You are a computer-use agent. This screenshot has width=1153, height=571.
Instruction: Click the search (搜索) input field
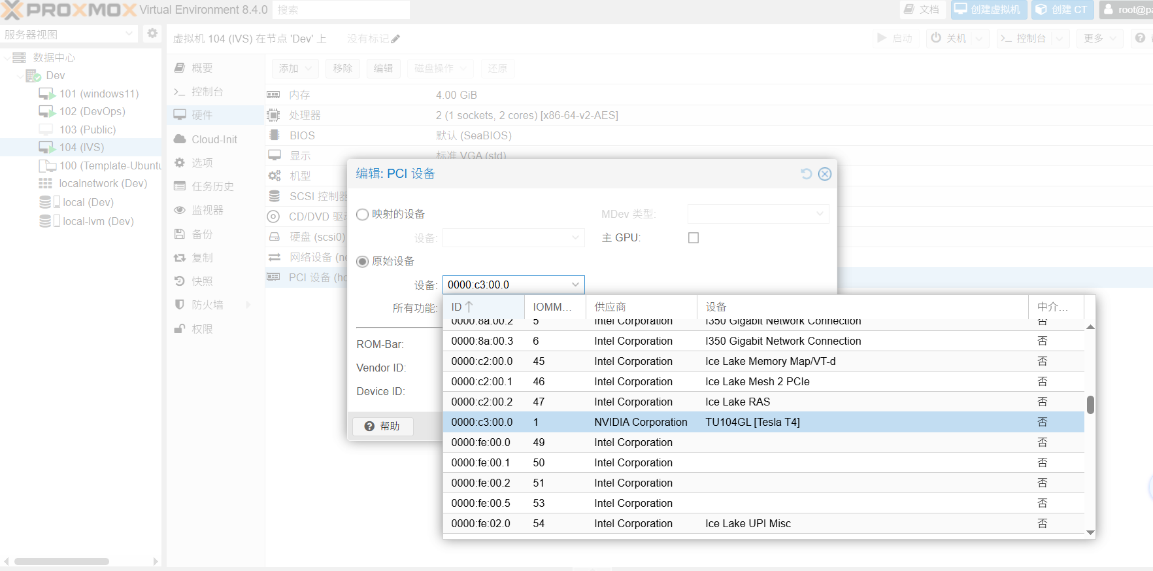[x=341, y=10]
